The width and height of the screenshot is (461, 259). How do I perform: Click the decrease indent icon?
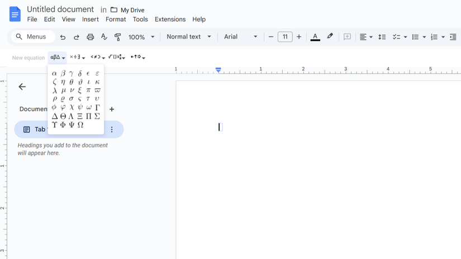[x=453, y=37]
